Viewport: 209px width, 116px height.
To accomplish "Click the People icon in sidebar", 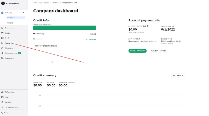I will [2, 43].
